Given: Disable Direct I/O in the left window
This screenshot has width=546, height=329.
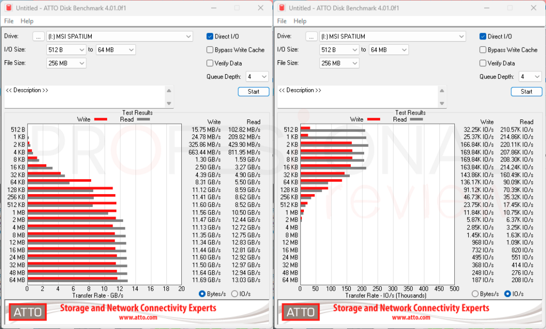Looking at the screenshot, I should coord(210,36).
